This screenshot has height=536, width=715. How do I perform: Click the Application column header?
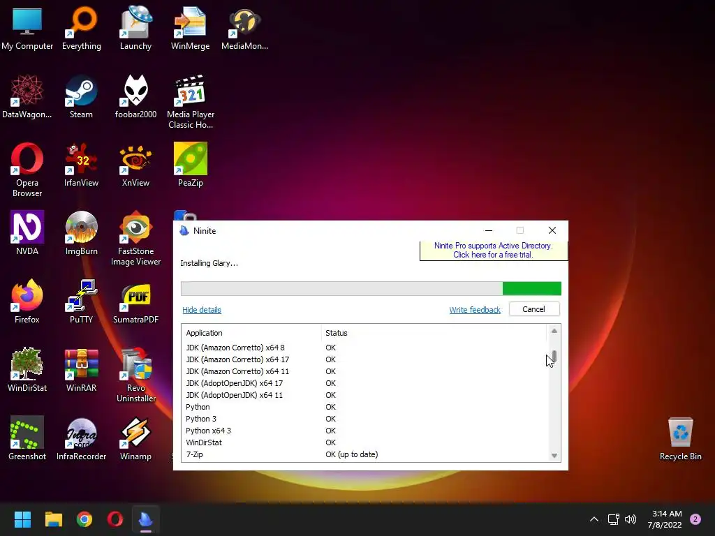(251, 333)
